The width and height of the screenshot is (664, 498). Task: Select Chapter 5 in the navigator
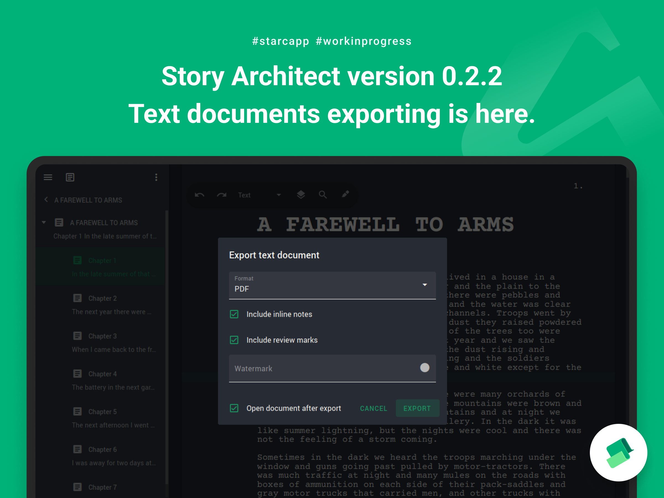(x=100, y=418)
